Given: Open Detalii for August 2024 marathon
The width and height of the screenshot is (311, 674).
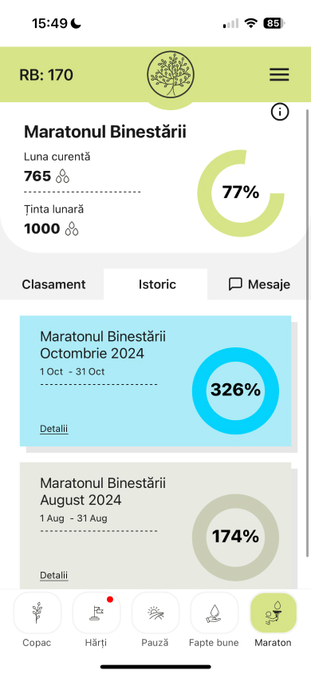Looking at the screenshot, I should [54, 575].
